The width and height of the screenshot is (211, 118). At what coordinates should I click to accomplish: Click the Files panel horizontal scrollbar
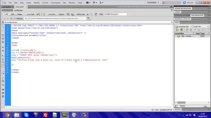tap(192, 103)
